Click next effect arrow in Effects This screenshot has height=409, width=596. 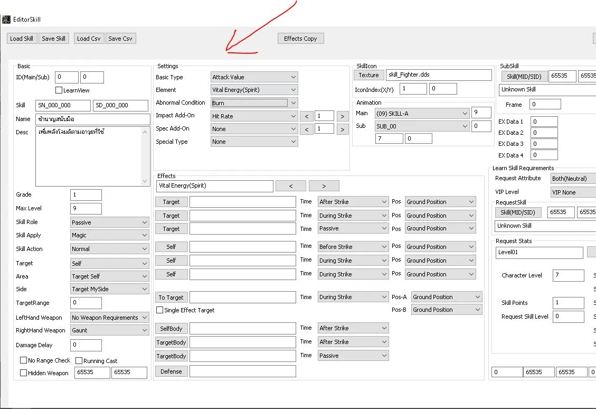click(x=324, y=186)
